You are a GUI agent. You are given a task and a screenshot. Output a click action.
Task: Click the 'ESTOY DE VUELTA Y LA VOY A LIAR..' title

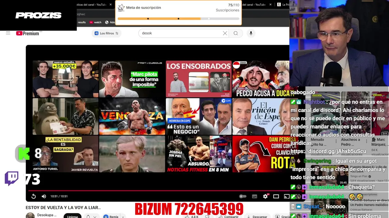63,208
